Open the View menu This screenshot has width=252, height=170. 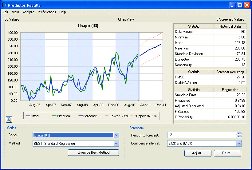pos(15,12)
